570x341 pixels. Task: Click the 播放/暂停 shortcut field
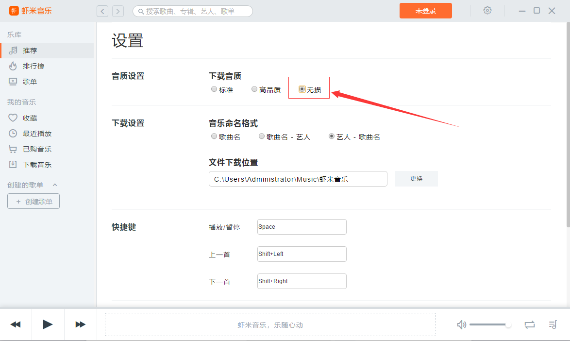tap(302, 227)
